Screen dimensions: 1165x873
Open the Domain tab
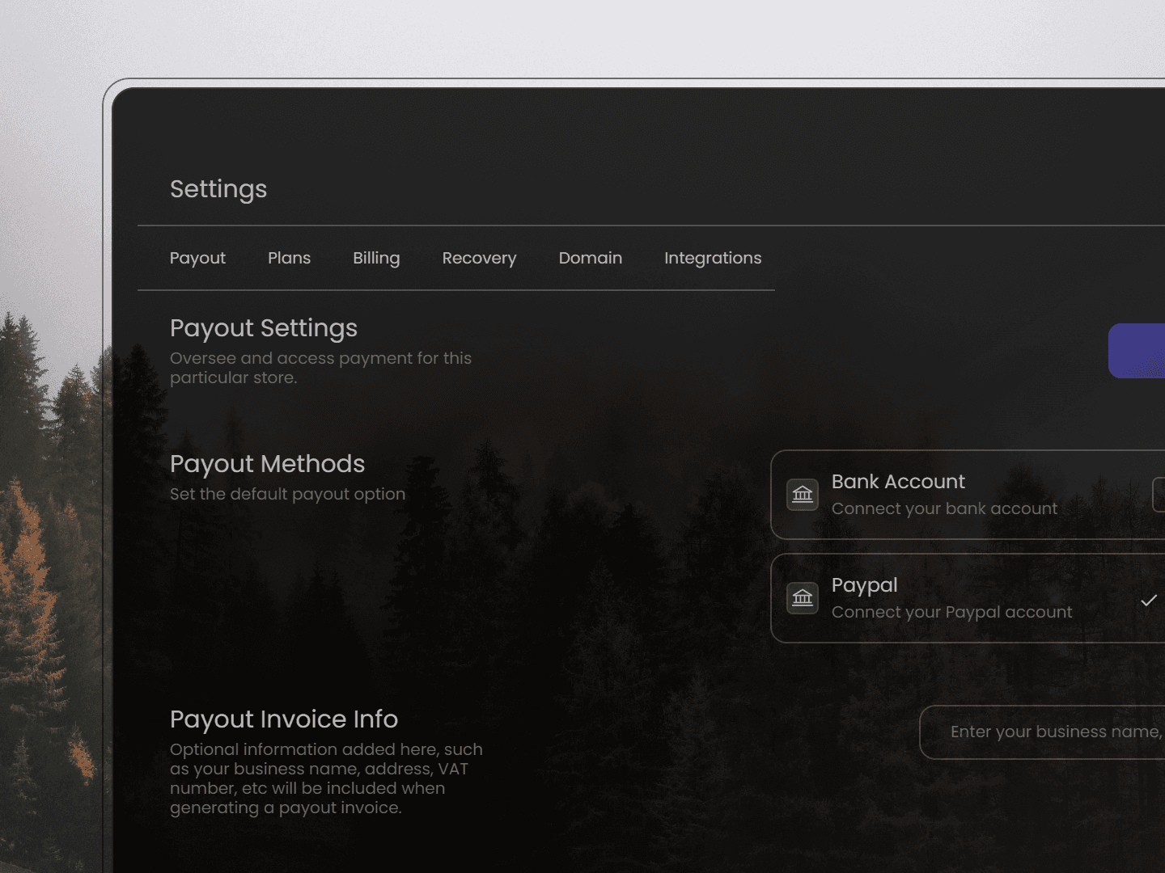(591, 258)
